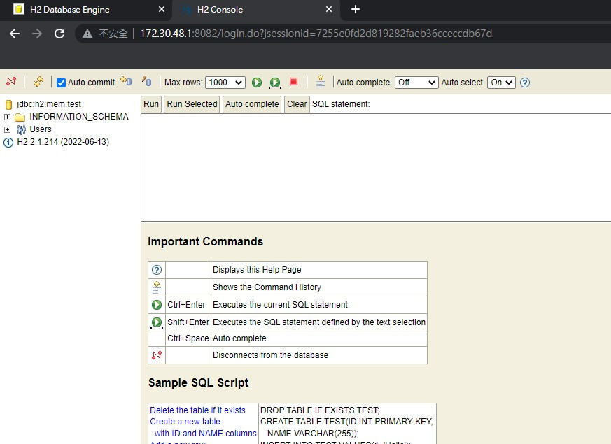The width and height of the screenshot is (611, 444).
Task: Open the Auto complete dropdown
Action: [x=416, y=83]
